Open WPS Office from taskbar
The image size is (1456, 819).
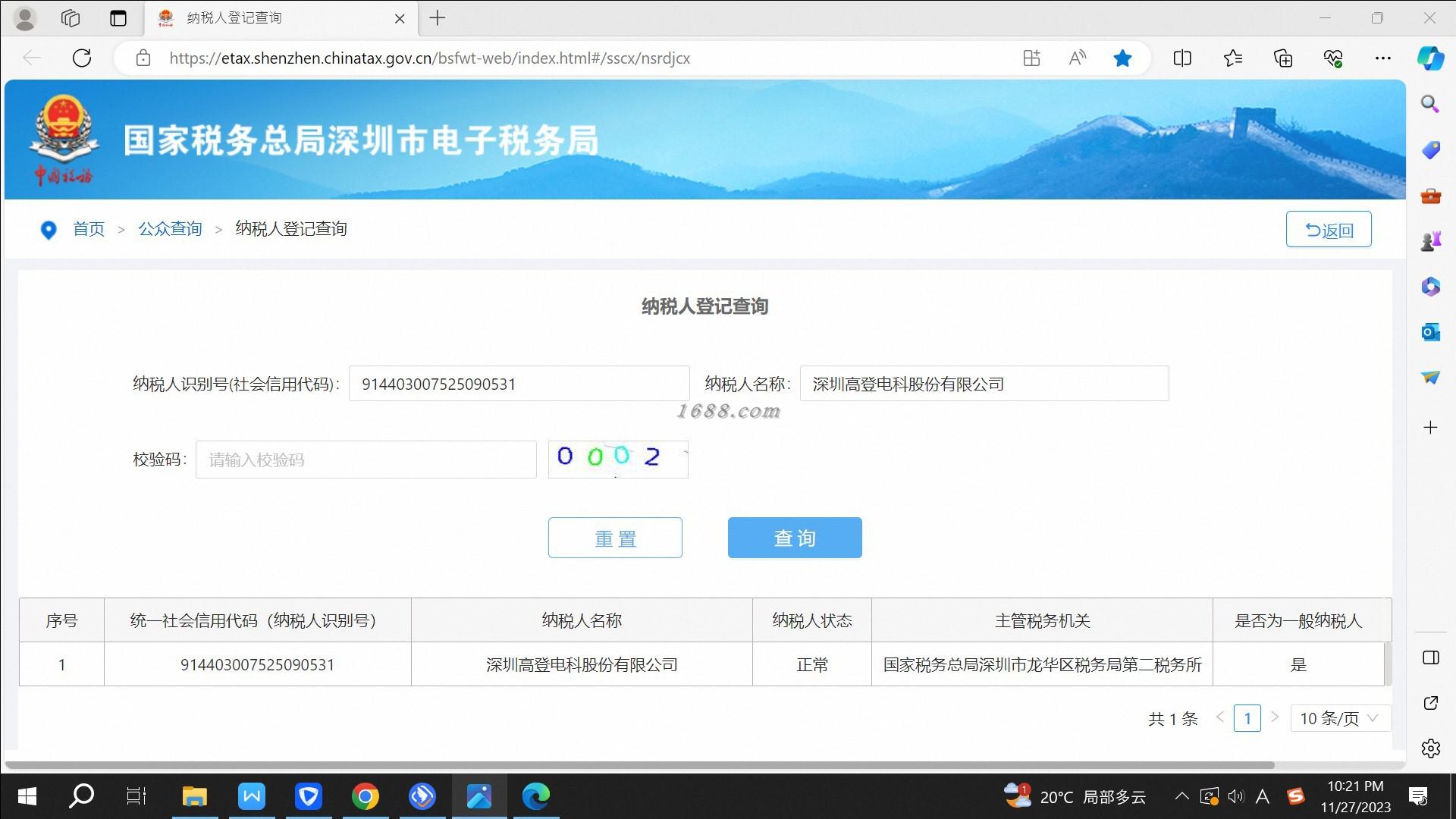[252, 796]
